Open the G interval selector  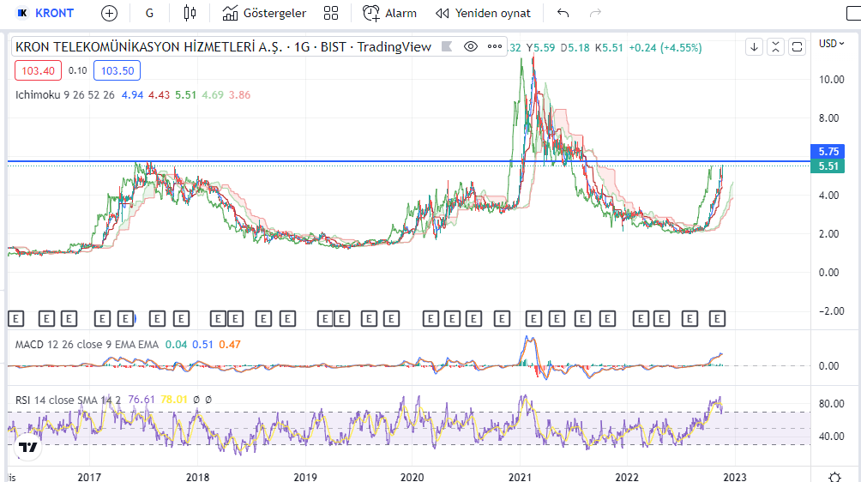[149, 13]
